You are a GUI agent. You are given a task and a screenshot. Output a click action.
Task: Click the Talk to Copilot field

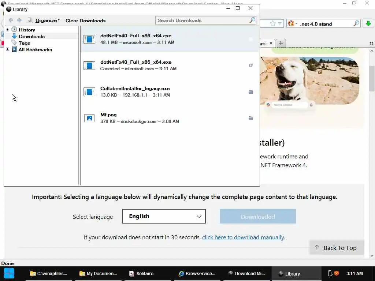point(289,105)
